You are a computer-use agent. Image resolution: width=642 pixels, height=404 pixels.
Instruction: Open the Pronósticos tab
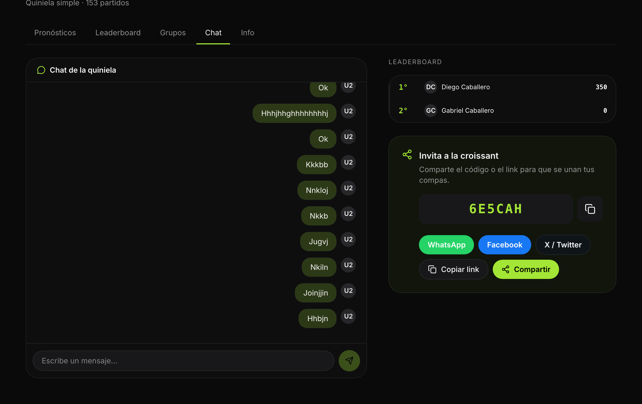[55, 33]
